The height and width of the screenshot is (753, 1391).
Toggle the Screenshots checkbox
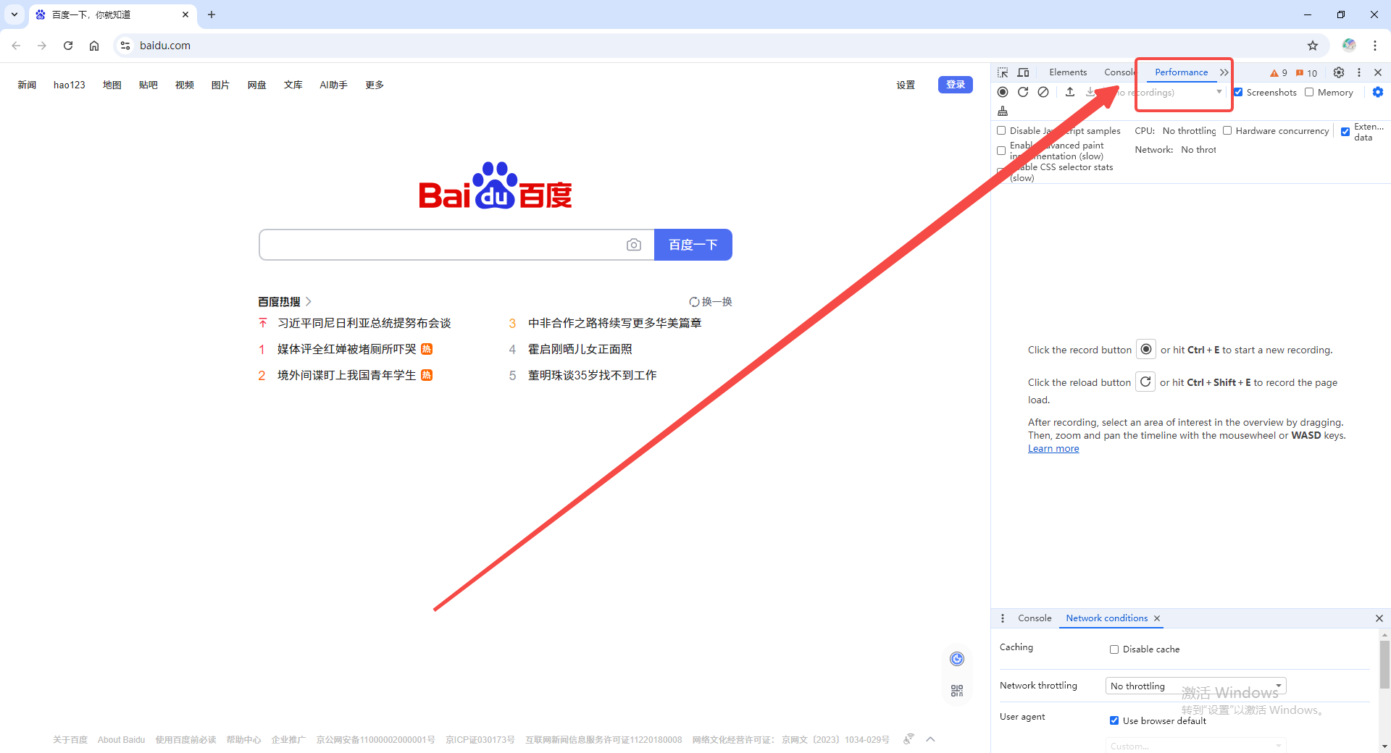point(1238,92)
